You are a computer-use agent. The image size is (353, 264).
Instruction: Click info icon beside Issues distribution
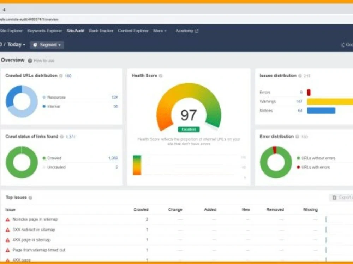point(300,76)
